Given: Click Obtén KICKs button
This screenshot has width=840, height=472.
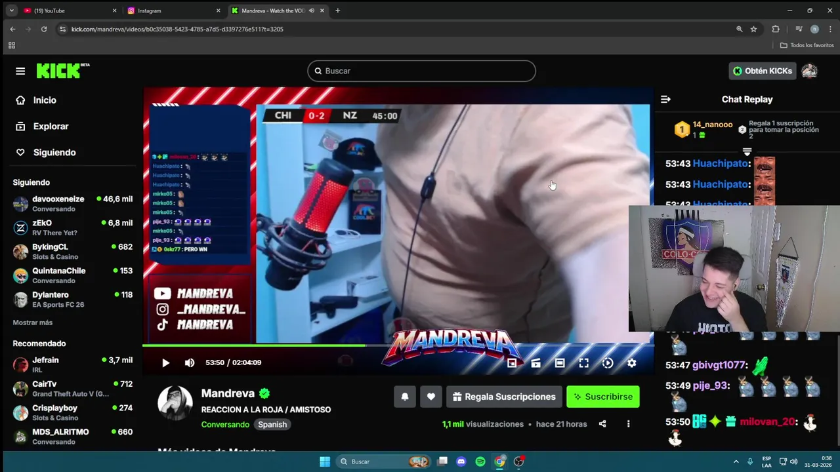Looking at the screenshot, I should tap(763, 71).
